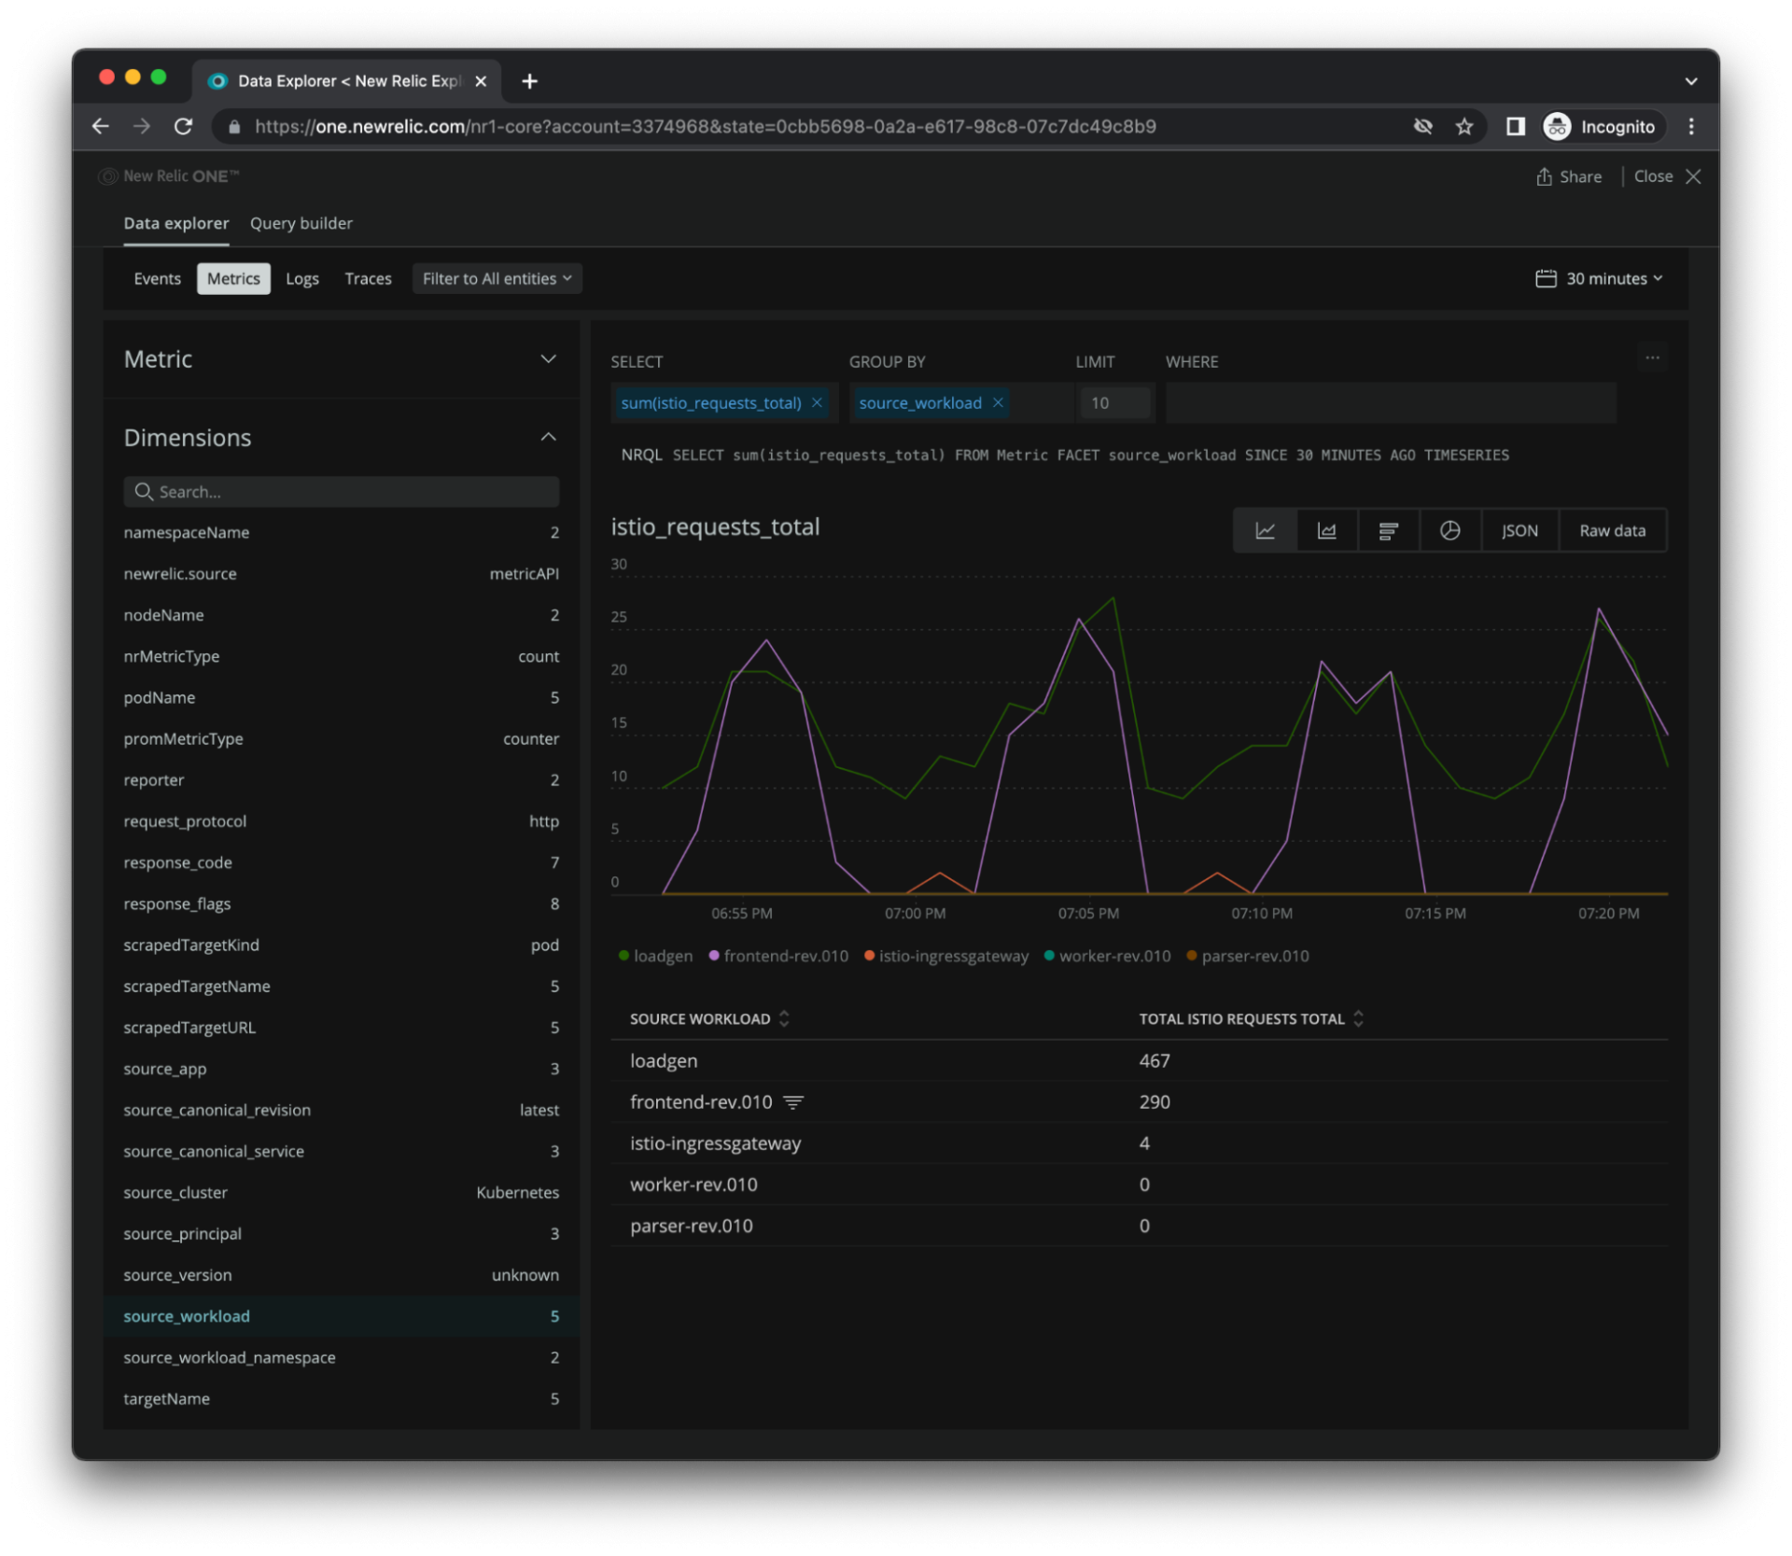Screen dimensions: 1792x1556
Task: Hide the frontend-rev.010 series via its legend item
Action: pyautogui.click(x=778, y=956)
